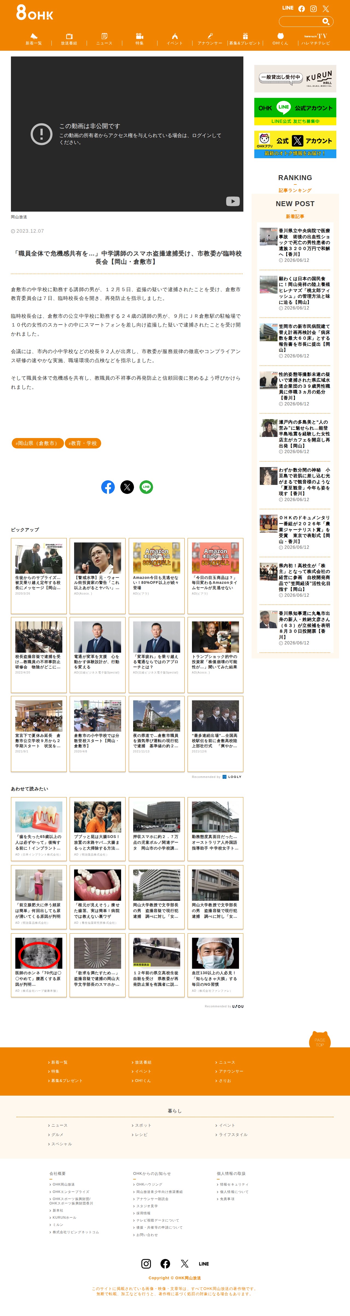Click the LOGLY recommended-by logo

point(232,777)
